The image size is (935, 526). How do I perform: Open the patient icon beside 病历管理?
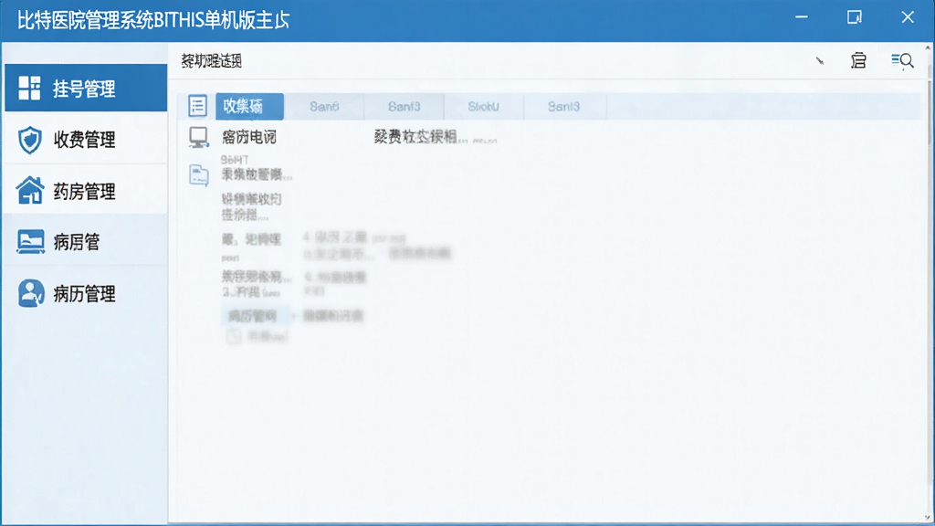[x=30, y=293]
